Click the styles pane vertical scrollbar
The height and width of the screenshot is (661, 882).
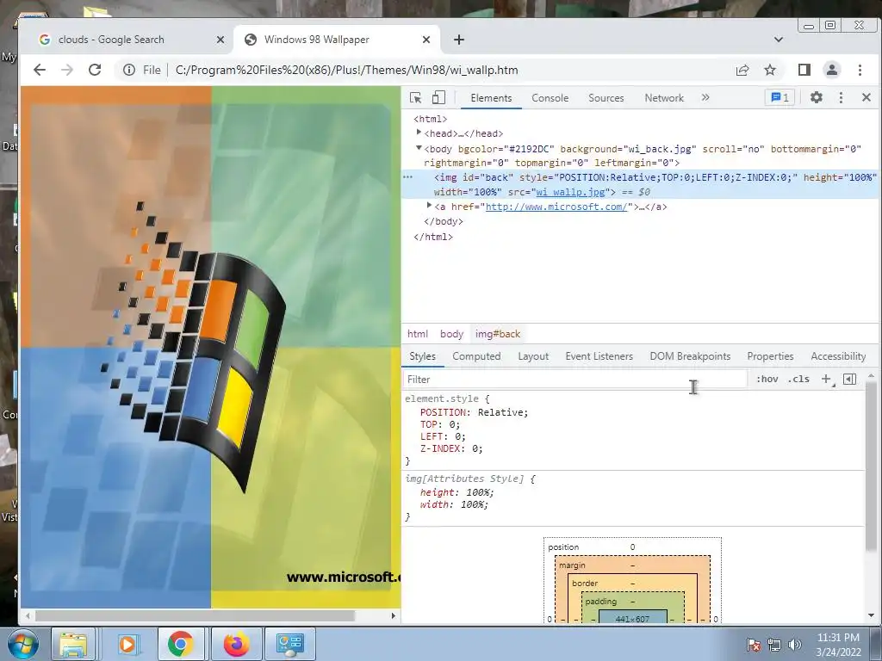tap(871, 466)
